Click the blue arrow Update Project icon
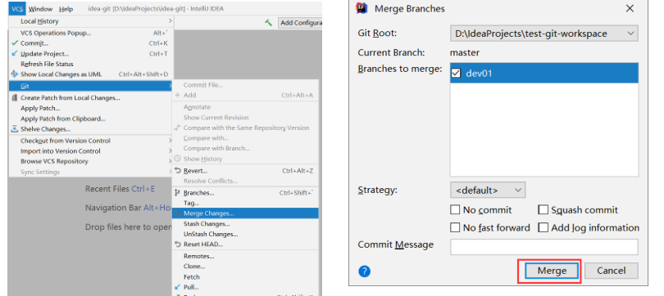The image size is (664, 296). 15,54
